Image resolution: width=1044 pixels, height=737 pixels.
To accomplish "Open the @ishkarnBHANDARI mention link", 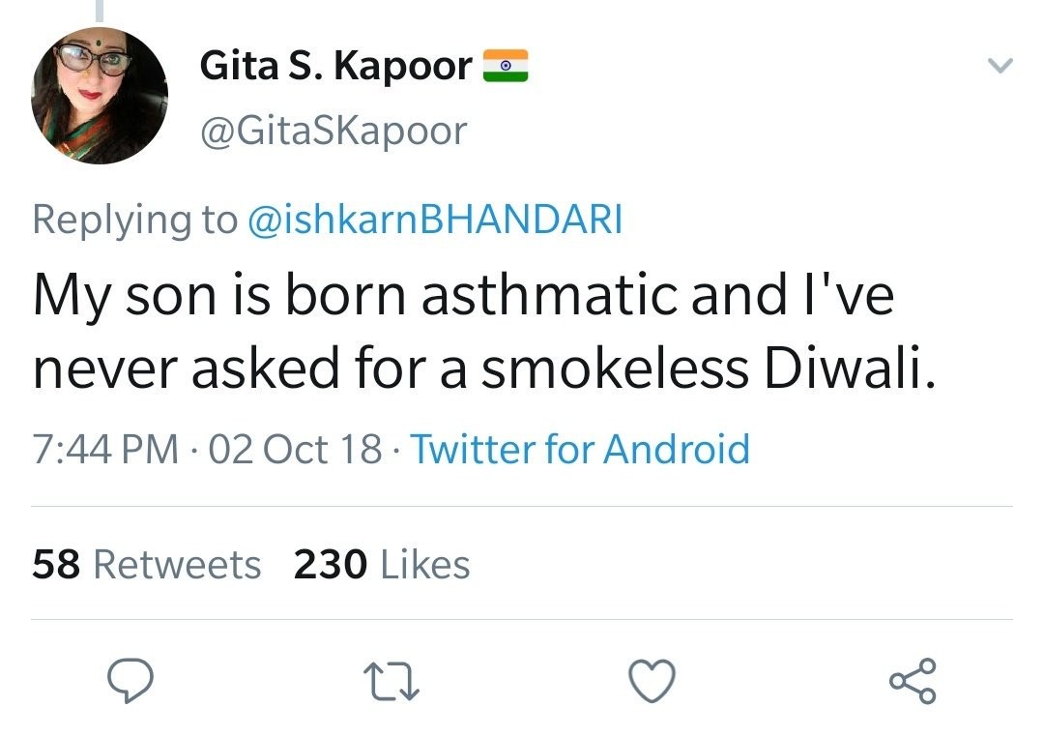I will 435,220.
